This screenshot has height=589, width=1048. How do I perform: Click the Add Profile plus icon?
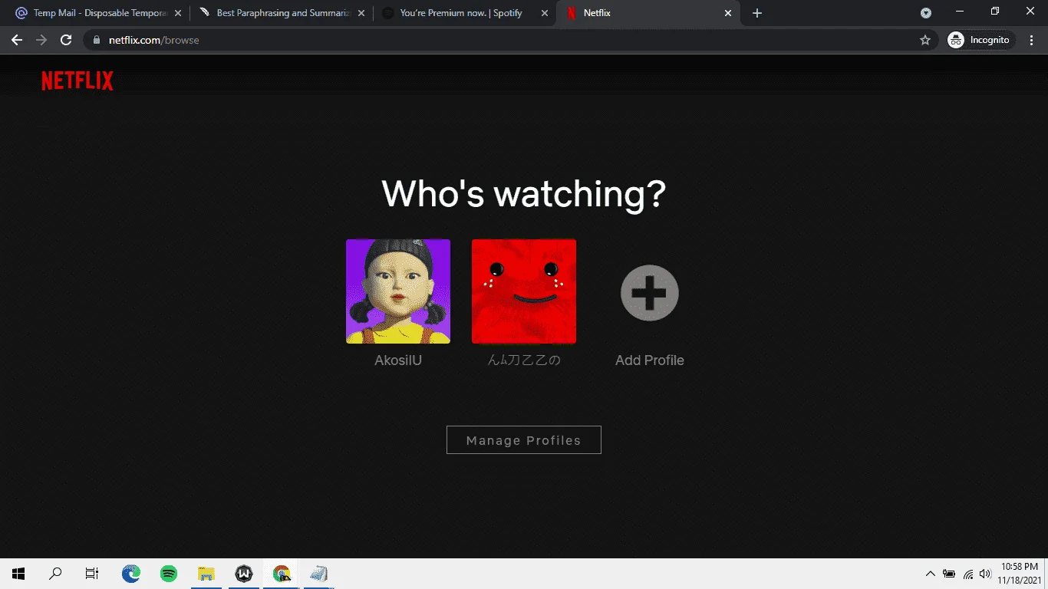point(650,292)
